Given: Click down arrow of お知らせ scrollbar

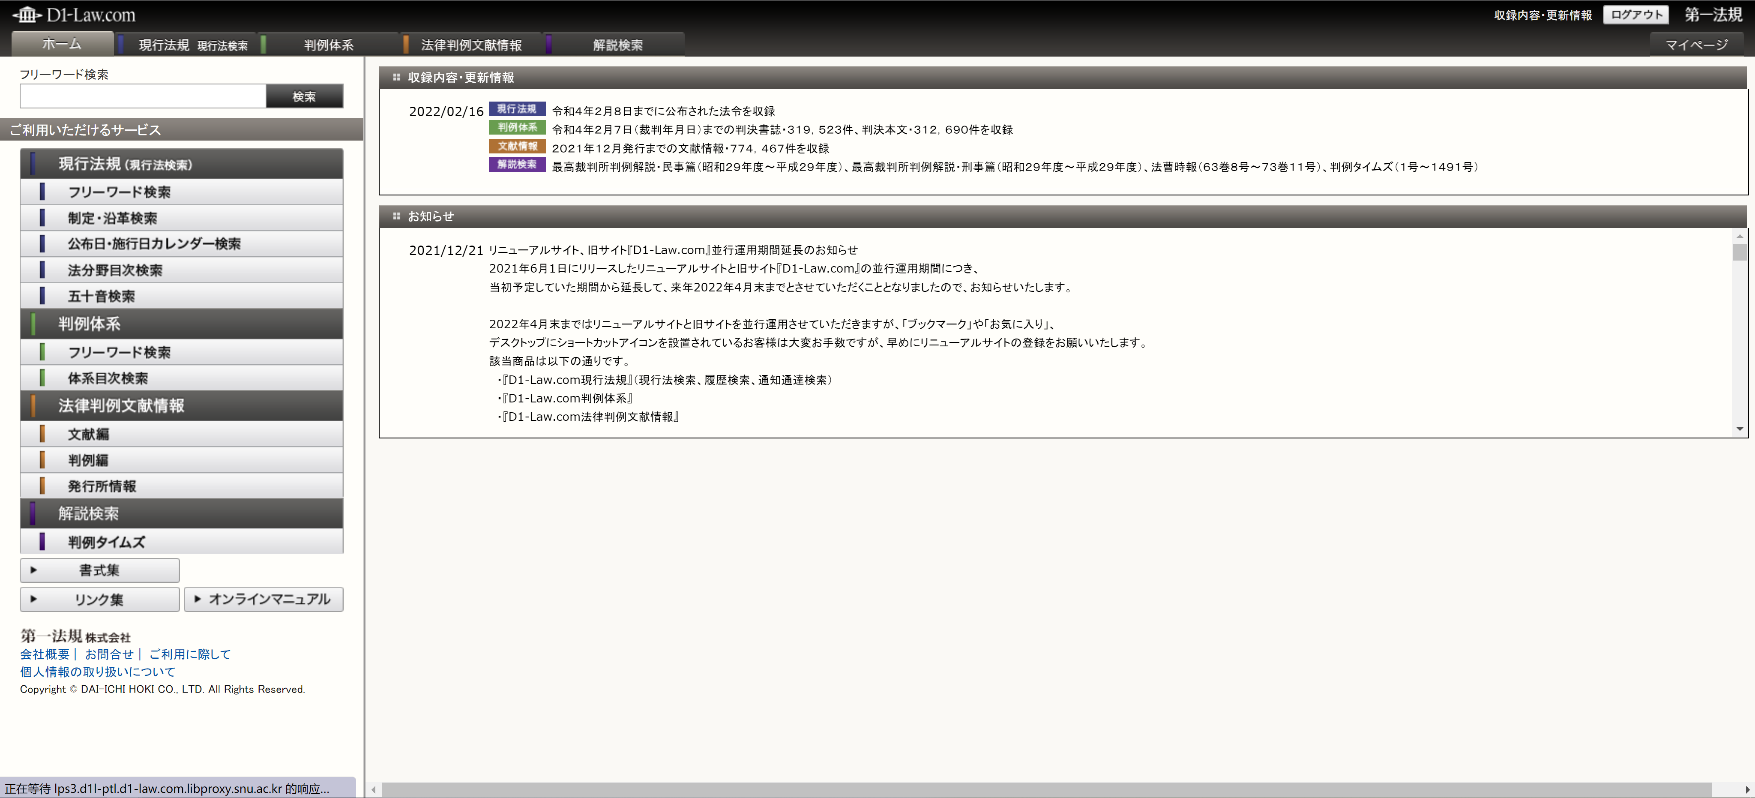Looking at the screenshot, I should click(x=1739, y=429).
